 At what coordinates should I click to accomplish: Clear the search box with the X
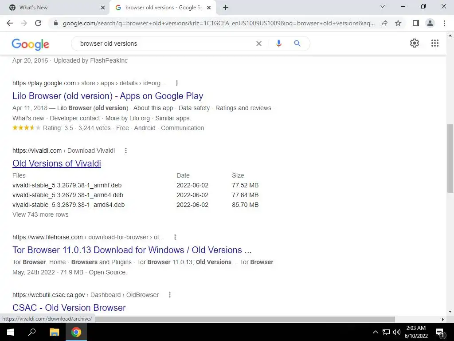point(259,44)
